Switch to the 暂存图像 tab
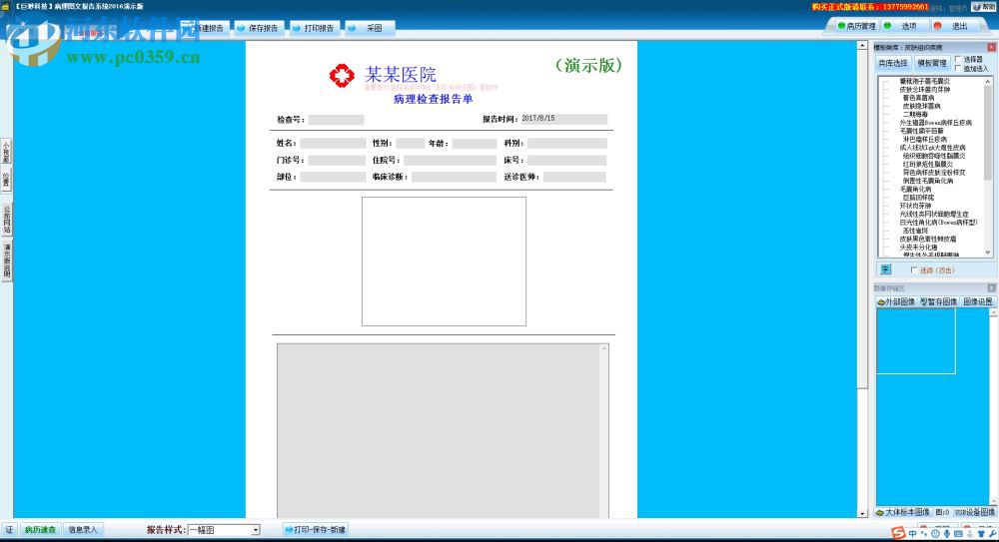 (938, 301)
